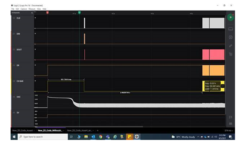Open Microsoft Teams from the taskbar
Image resolution: width=241 pixels, height=145 pixels.
pyautogui.click(x=108, y=137)
